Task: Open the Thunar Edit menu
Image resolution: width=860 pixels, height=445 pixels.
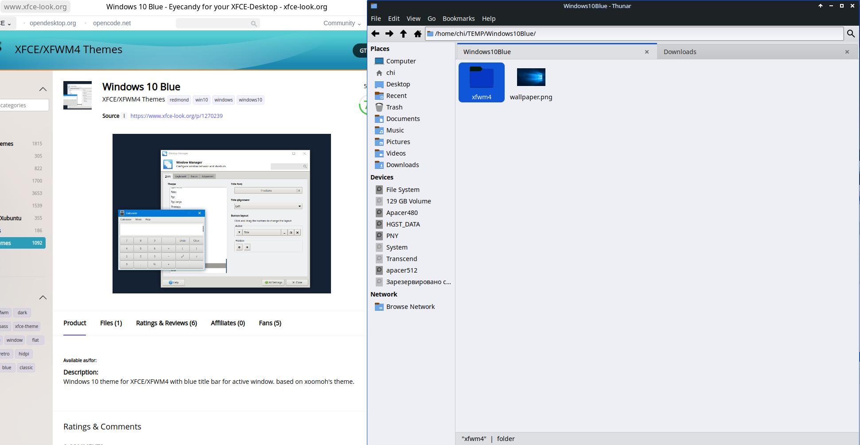Action: coord(394,19)
